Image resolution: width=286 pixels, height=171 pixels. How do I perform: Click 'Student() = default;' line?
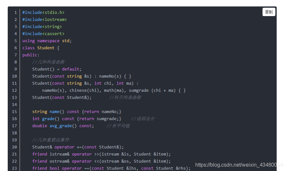tap(57, 69)
